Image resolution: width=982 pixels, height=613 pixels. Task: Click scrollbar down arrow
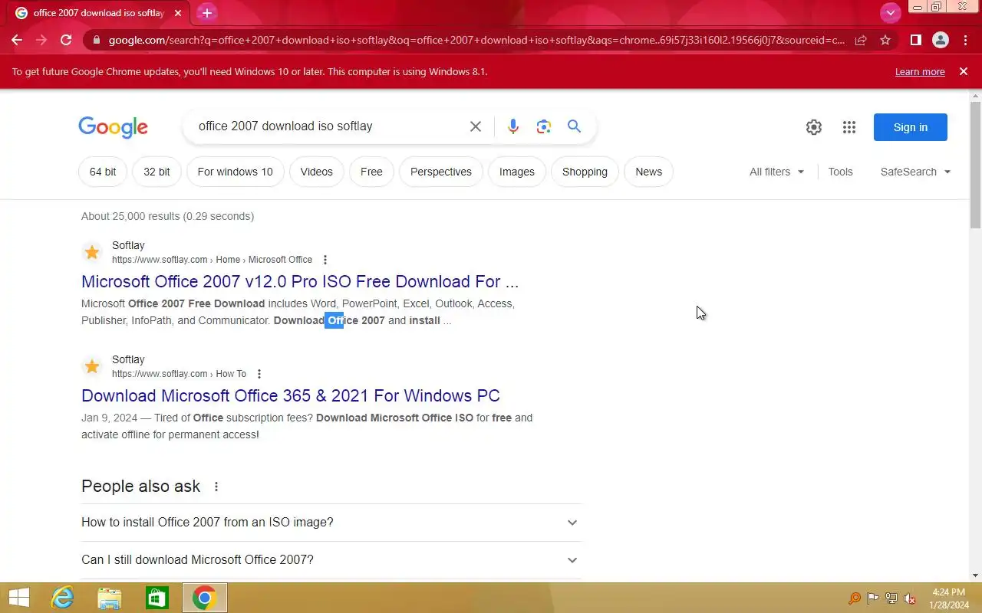click(976, 575)
